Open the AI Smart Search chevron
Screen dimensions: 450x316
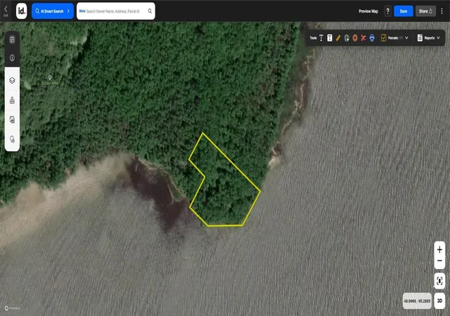click(68, 11)
